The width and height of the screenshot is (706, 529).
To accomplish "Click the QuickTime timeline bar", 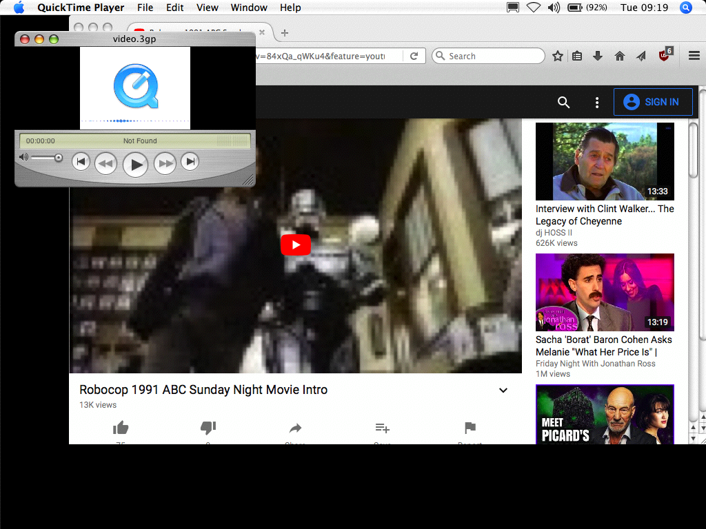I will (135, 141).
